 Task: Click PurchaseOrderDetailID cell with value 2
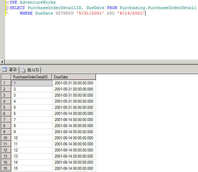(x=32, y=89)
